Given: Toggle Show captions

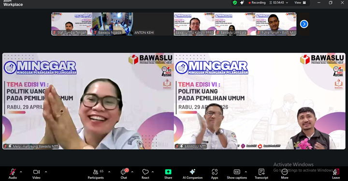Looking at the screenshot, I should (x=237, y=174).
